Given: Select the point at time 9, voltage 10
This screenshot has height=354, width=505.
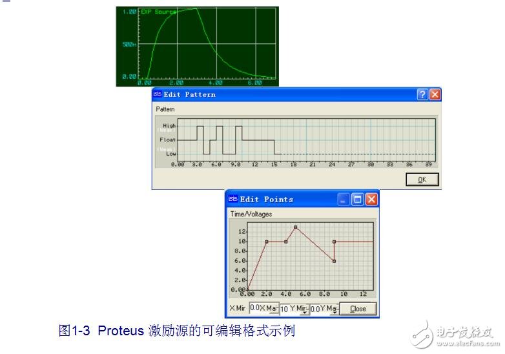Looking at the screenshot, I should click(x=334, y=242).
